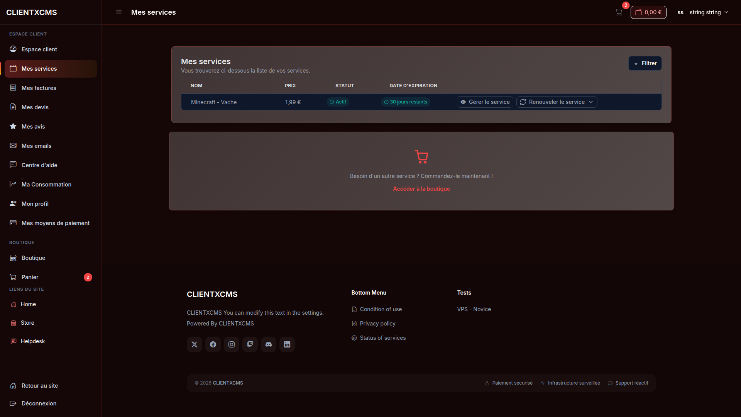The image size is (741, 417).
Task: Open the cart icon in the header
Action: pos(619,12)
